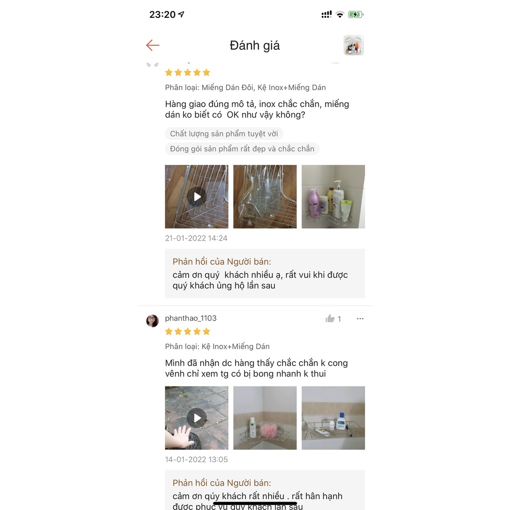Viewport: 510px width, 510px height.
Task: Tap the five-star rating on the first review
Action: point(188,72)
